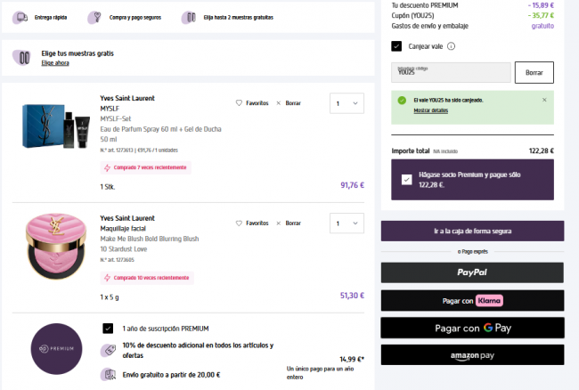Click the heart Favoritos icon for MYSLF set
Viewport: 579px width, 390px height.
[239, 103]
